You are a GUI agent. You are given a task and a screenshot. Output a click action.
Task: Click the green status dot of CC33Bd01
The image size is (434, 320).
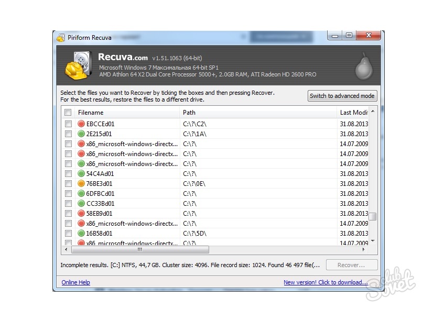81,204
